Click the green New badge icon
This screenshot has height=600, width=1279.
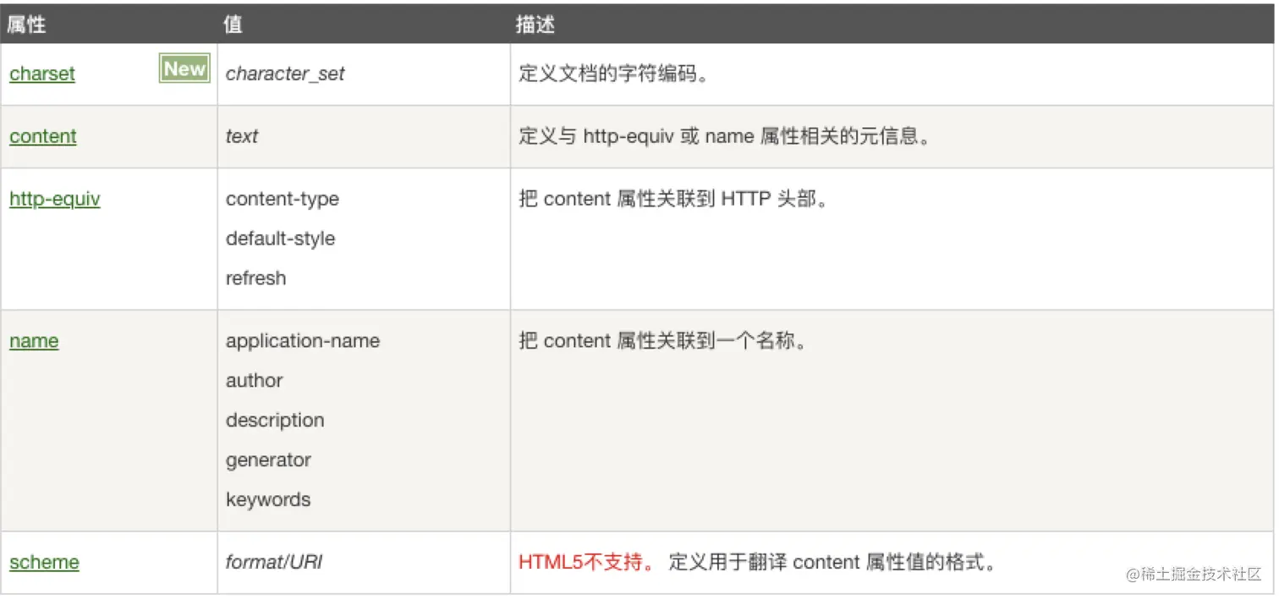coord(184,69)
